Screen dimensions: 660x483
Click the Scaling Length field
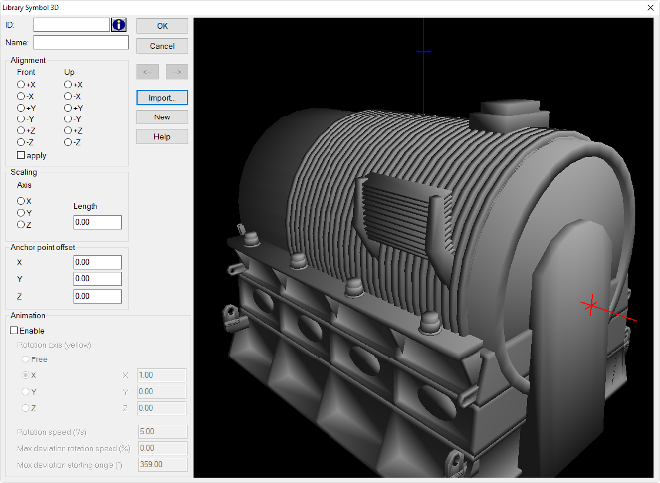98,222
